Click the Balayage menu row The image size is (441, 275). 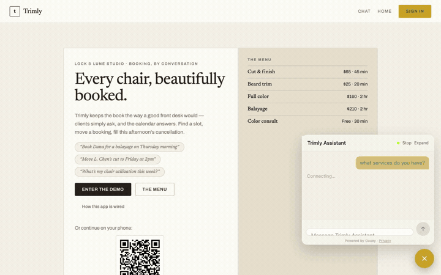coord(307,109)
